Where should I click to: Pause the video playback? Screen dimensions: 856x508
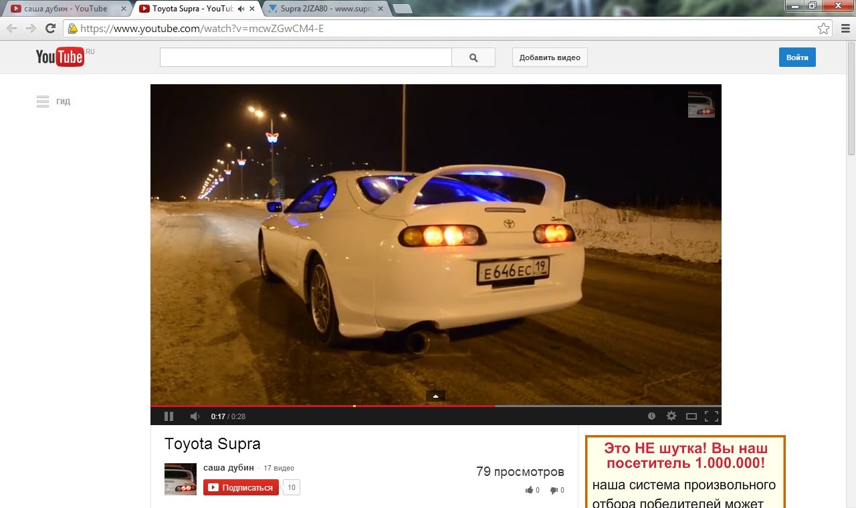coord(169,416)
